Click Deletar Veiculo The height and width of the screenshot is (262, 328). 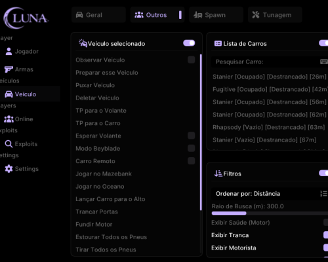(97, 98)
